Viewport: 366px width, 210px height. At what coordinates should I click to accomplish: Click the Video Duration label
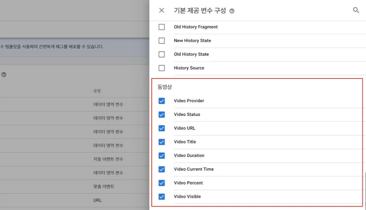[189, 155]
